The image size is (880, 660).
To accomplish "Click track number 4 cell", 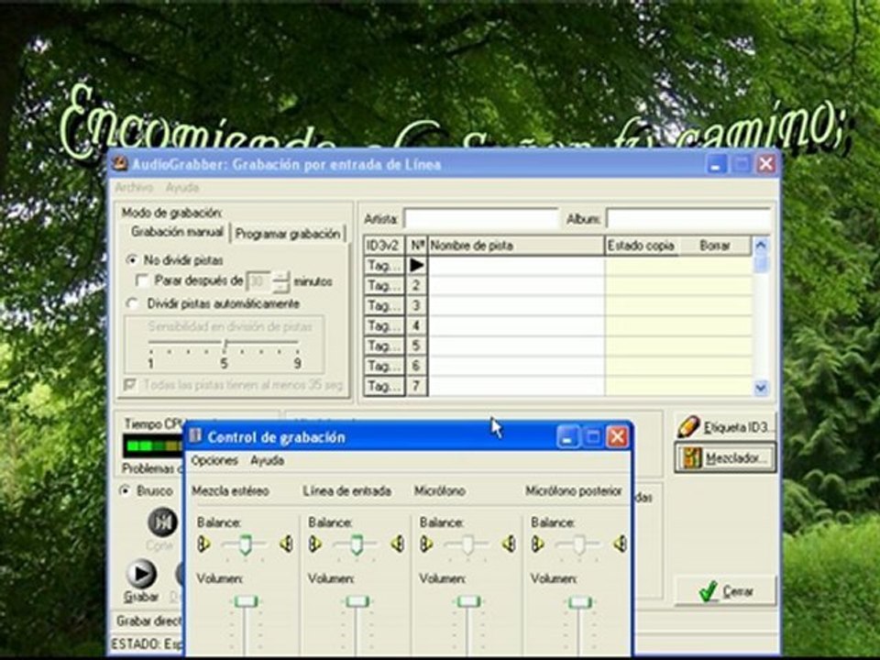I will 416,325.
